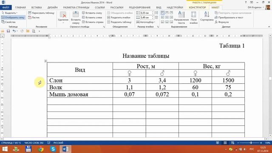Set Align Center Left cell alignment

coord(162,17)
